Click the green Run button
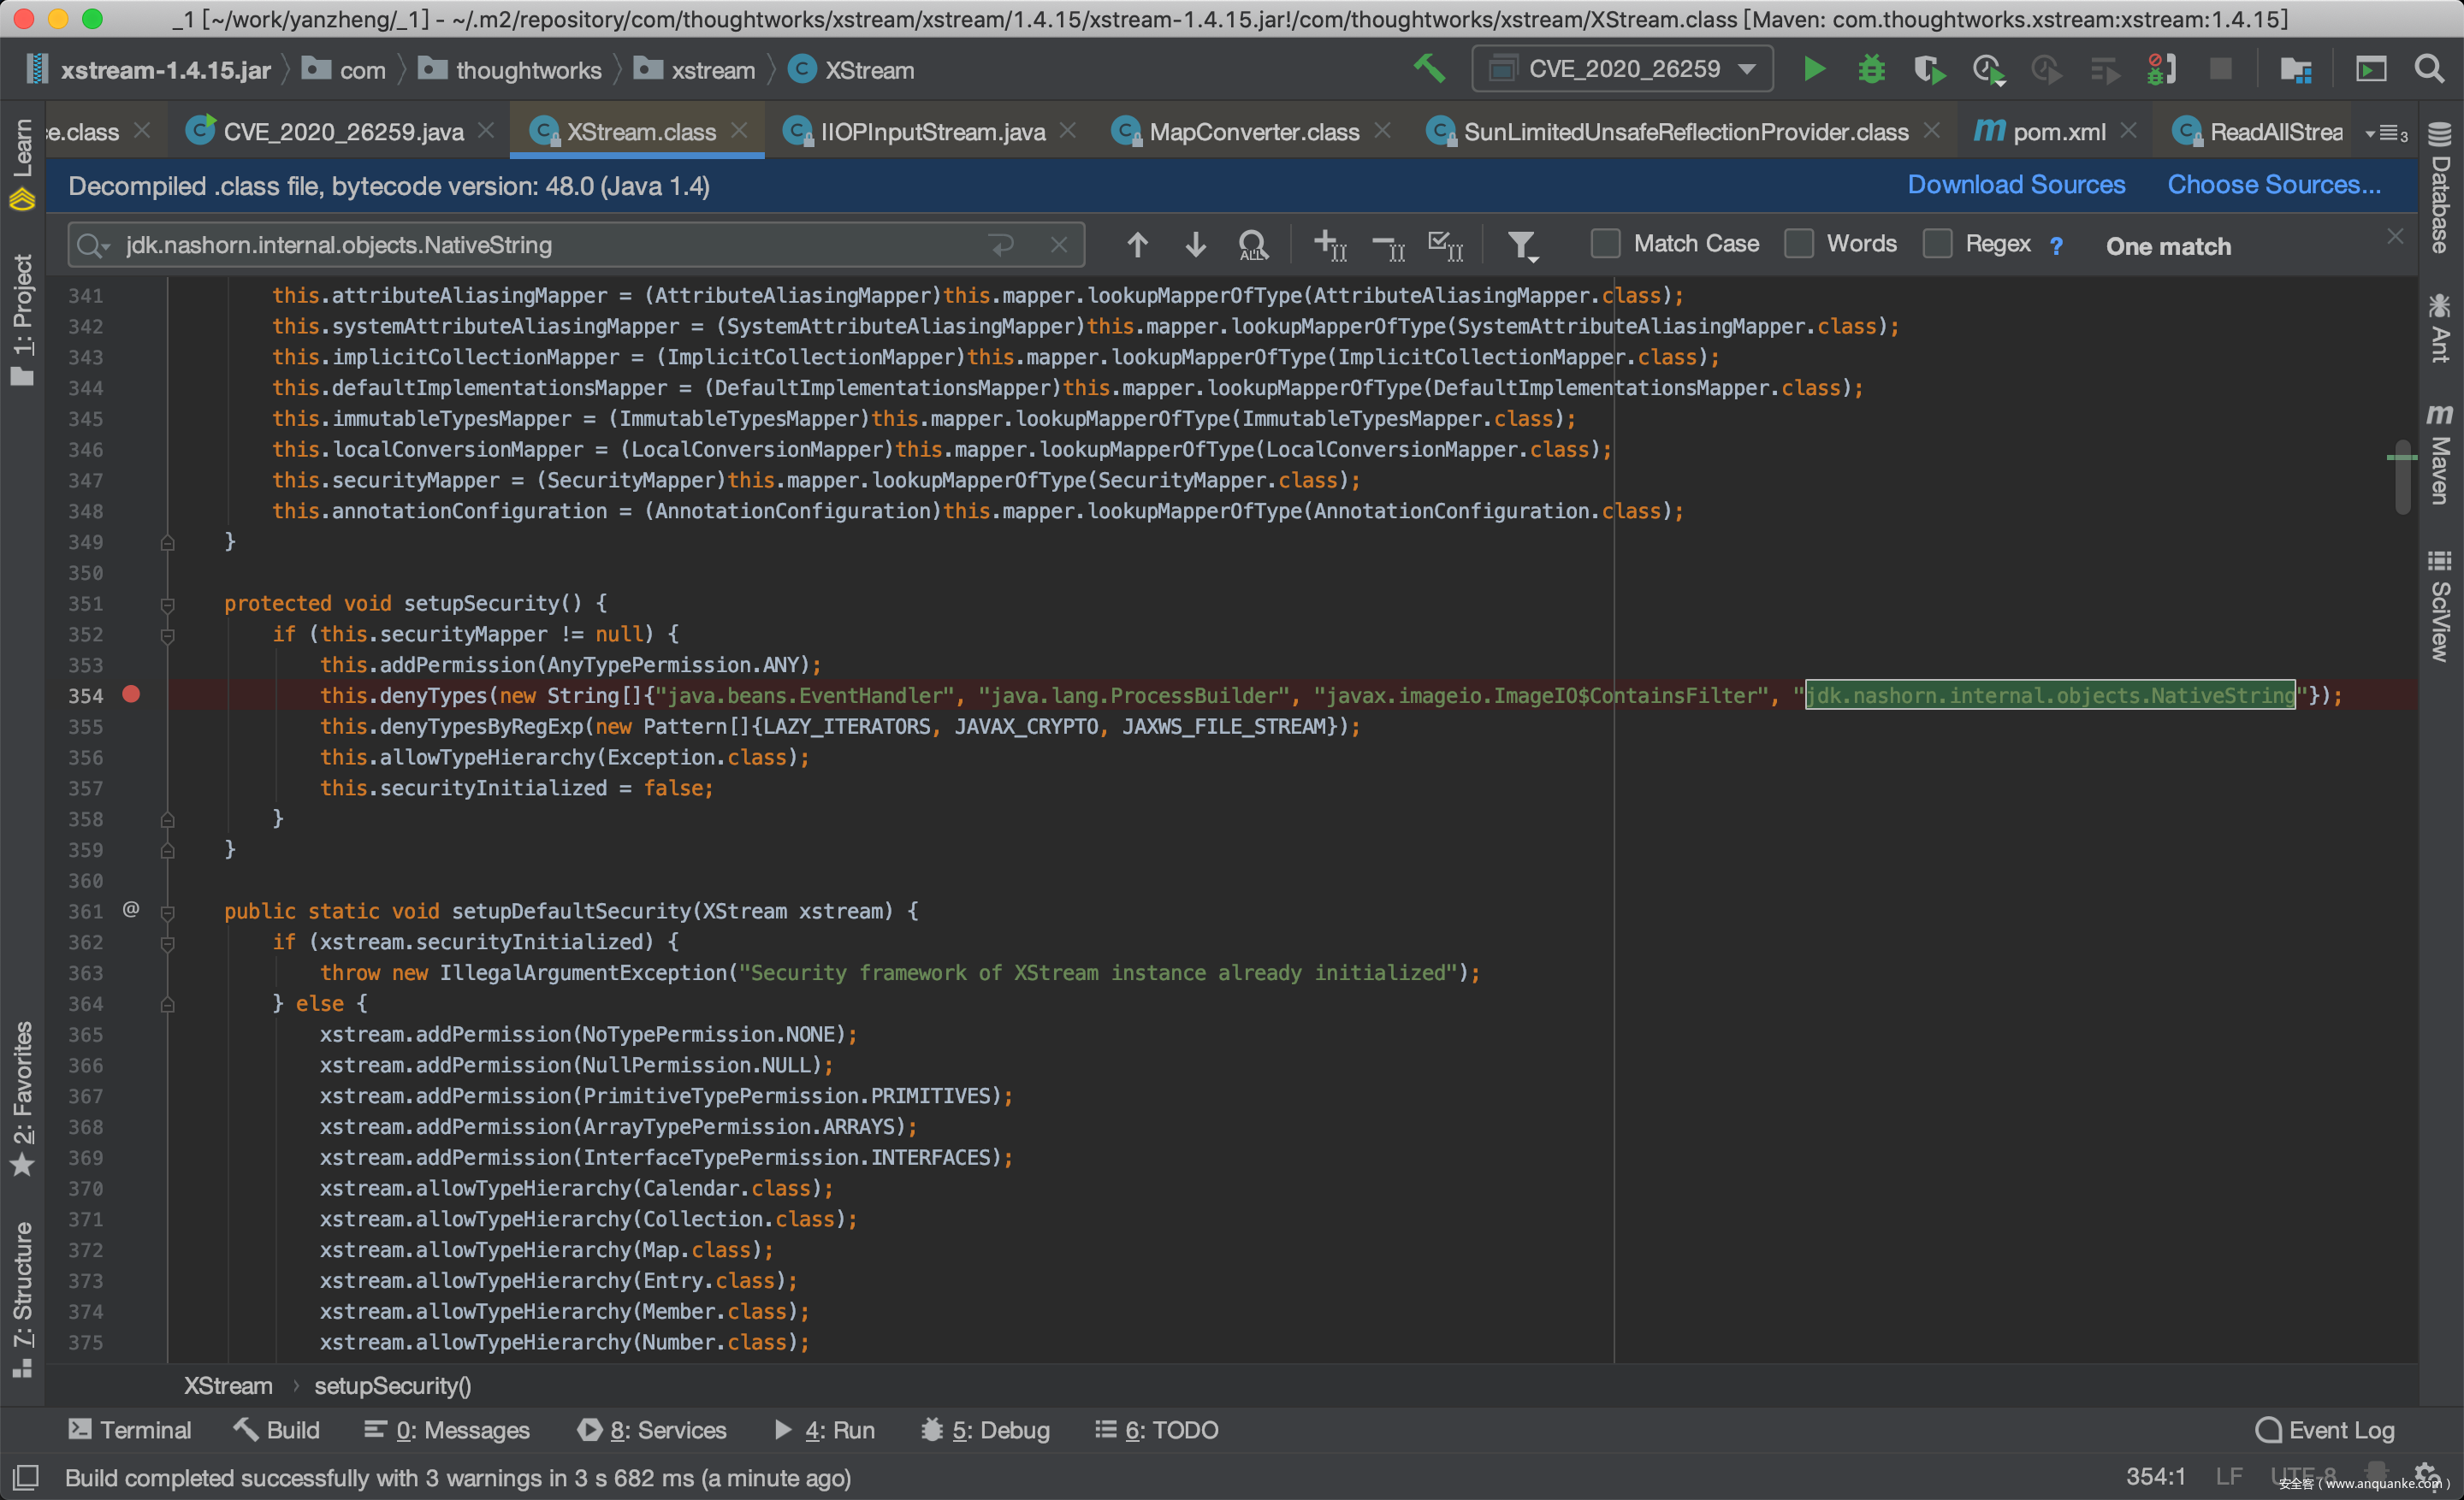 (x=1814, y=70)
